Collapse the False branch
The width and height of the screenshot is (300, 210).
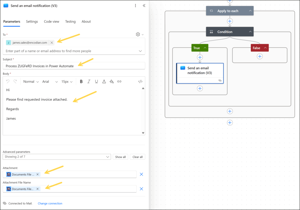[x=265, y=48]
